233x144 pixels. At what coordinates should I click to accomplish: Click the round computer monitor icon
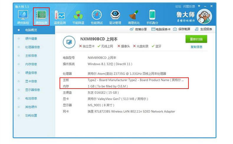coord(69,42)
